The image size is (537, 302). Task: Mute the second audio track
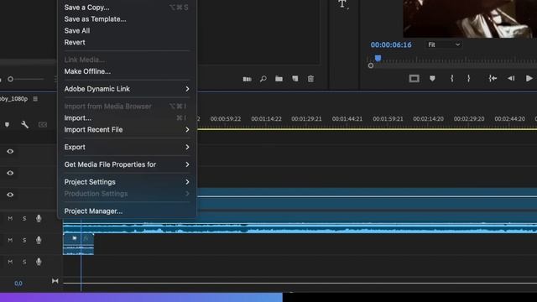pos(10,240)
